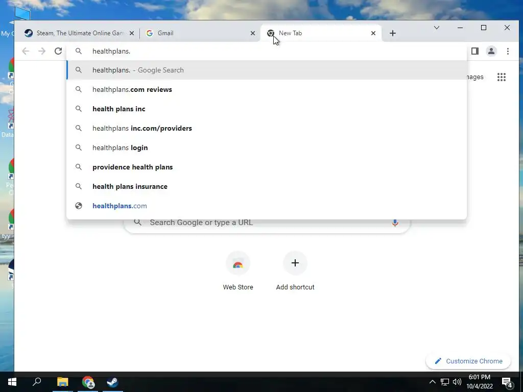Reload the current page
The height and width of the screenshot is (392, 523).
(58, 51)
